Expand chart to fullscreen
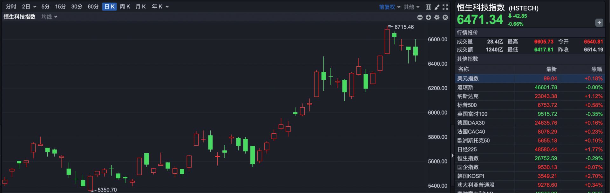610x193 pixels. (445, 7)
